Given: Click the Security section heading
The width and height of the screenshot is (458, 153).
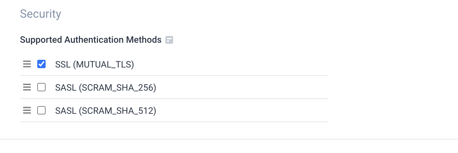Looking at the screenshot, I should click(40, 14).
